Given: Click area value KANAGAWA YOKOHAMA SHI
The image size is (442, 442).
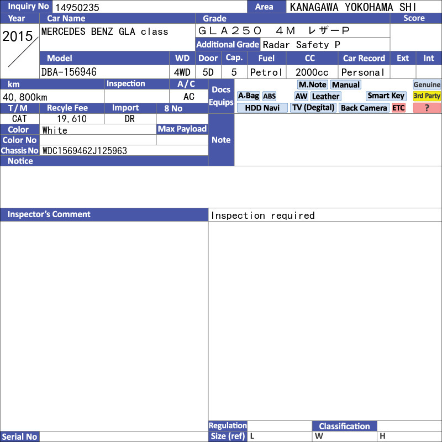Looking at the screenshot, I should 353,7.
